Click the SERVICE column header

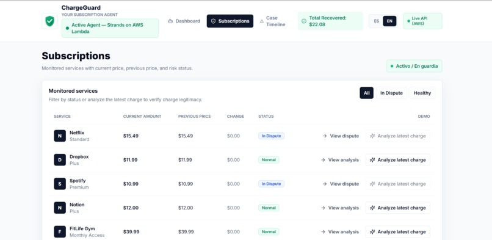(x=62, y=117)
